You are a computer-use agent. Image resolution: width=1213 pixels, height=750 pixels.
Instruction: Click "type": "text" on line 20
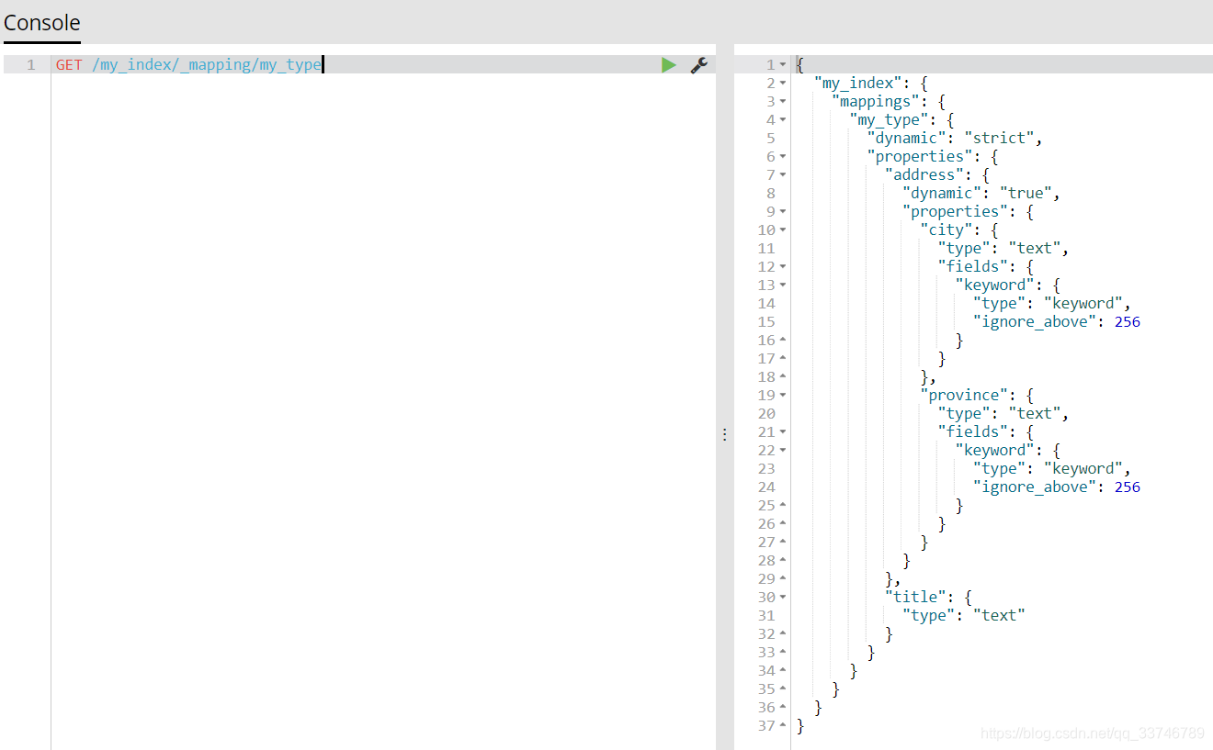click(x=1003, y=414)
